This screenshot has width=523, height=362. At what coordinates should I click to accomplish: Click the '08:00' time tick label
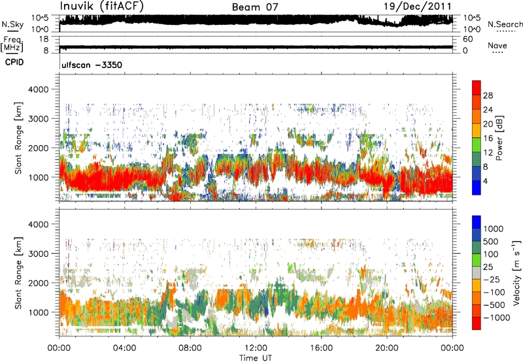coord(190,348)
